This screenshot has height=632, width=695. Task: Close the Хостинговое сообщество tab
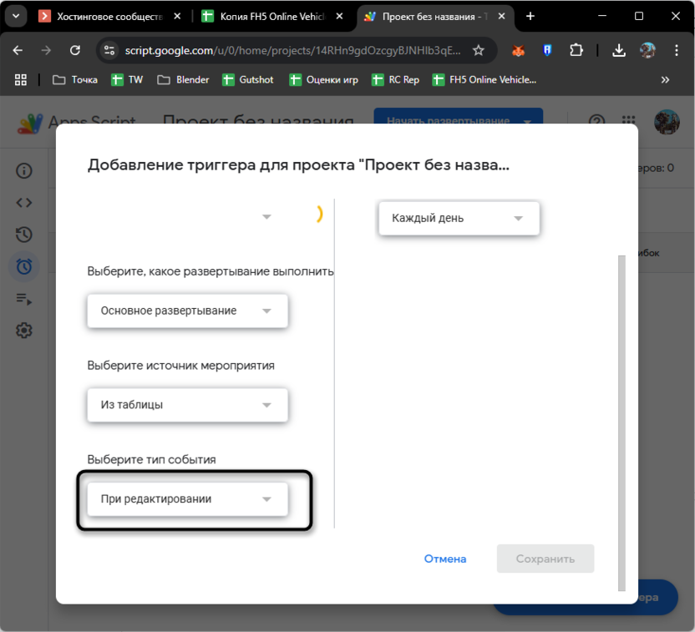point(177,17)
